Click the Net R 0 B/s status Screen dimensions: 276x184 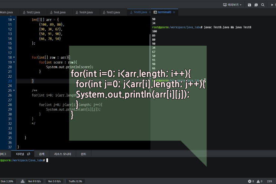click(35, 181)
